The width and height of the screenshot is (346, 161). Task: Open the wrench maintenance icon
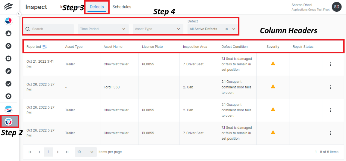pyautogui.click(x=8, y=71)
